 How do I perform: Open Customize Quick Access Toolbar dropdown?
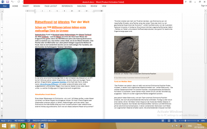[23, 2]
